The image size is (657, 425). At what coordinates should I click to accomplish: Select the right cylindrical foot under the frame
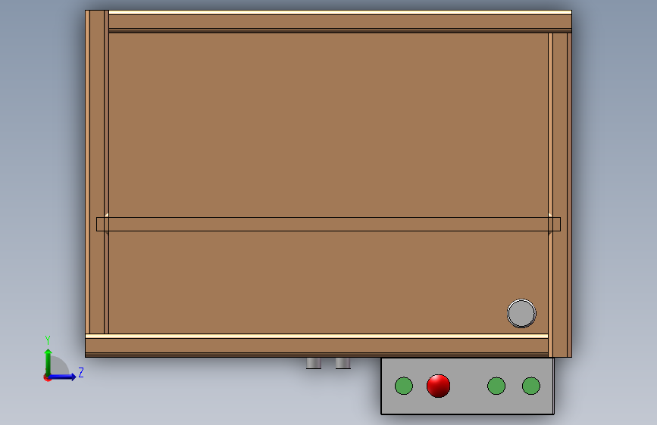click(x=343, y=363)
